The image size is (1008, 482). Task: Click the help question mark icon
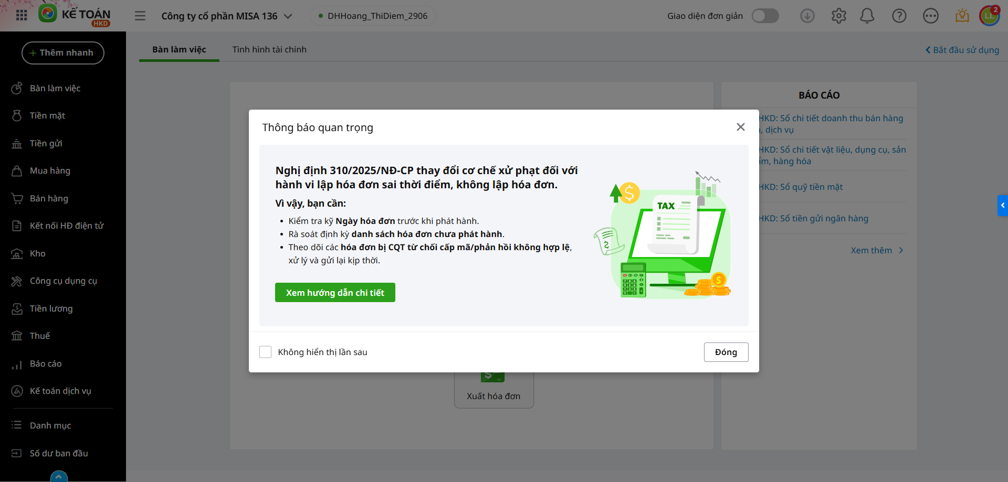[x=899, y=16]
